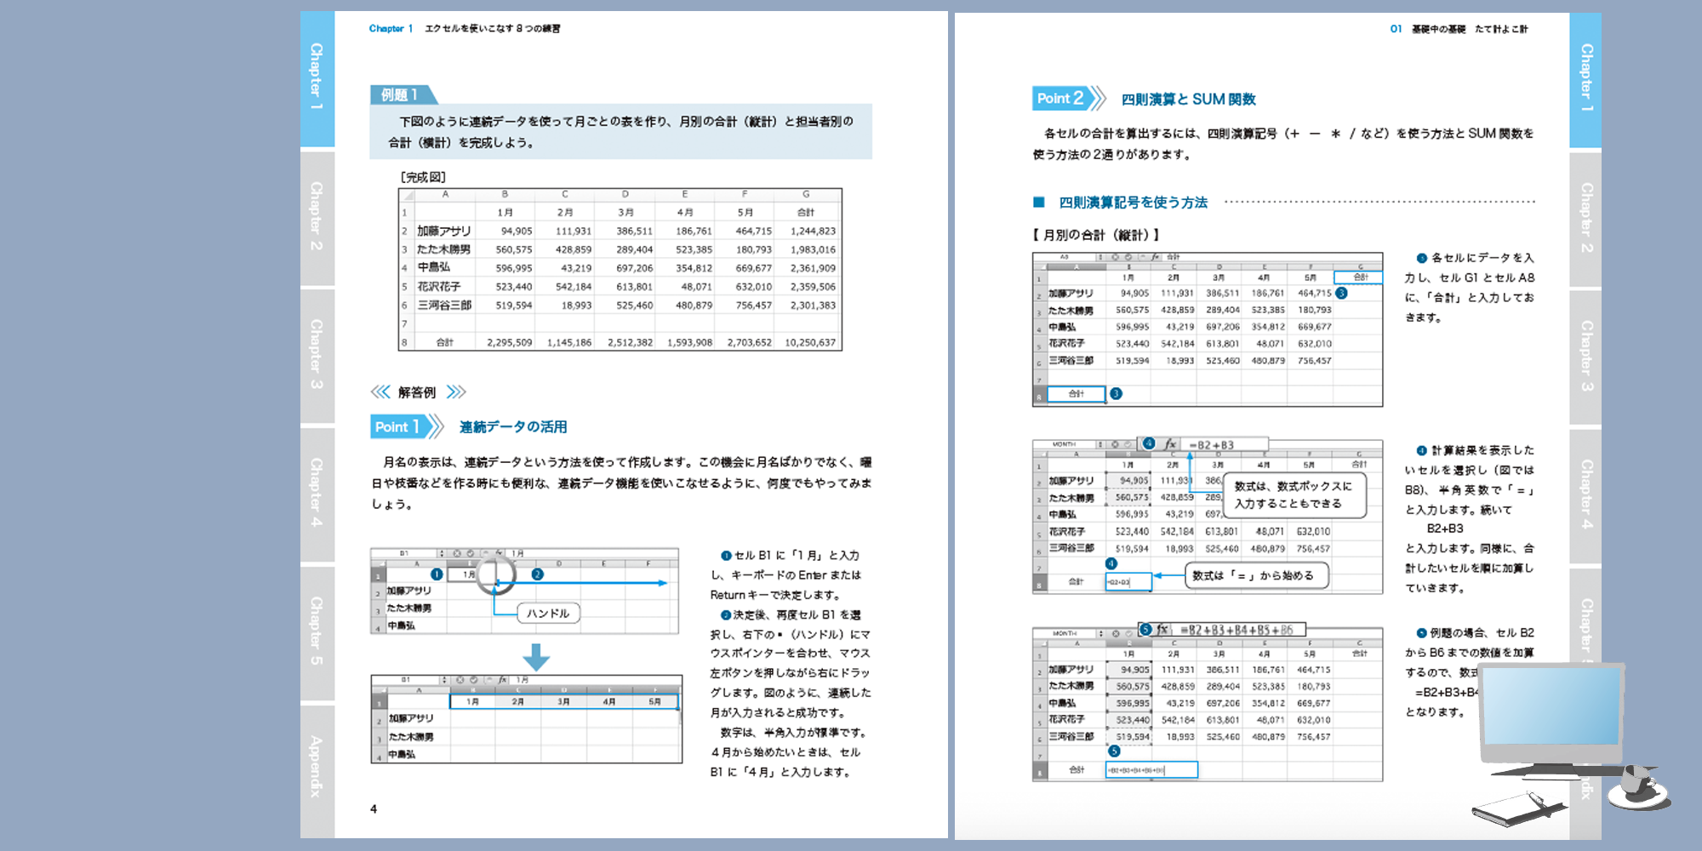Image resolution: width=1702 pixels, height=851 pixels.
Task: Click the Point 1 badge
Action: coord(397,426)
